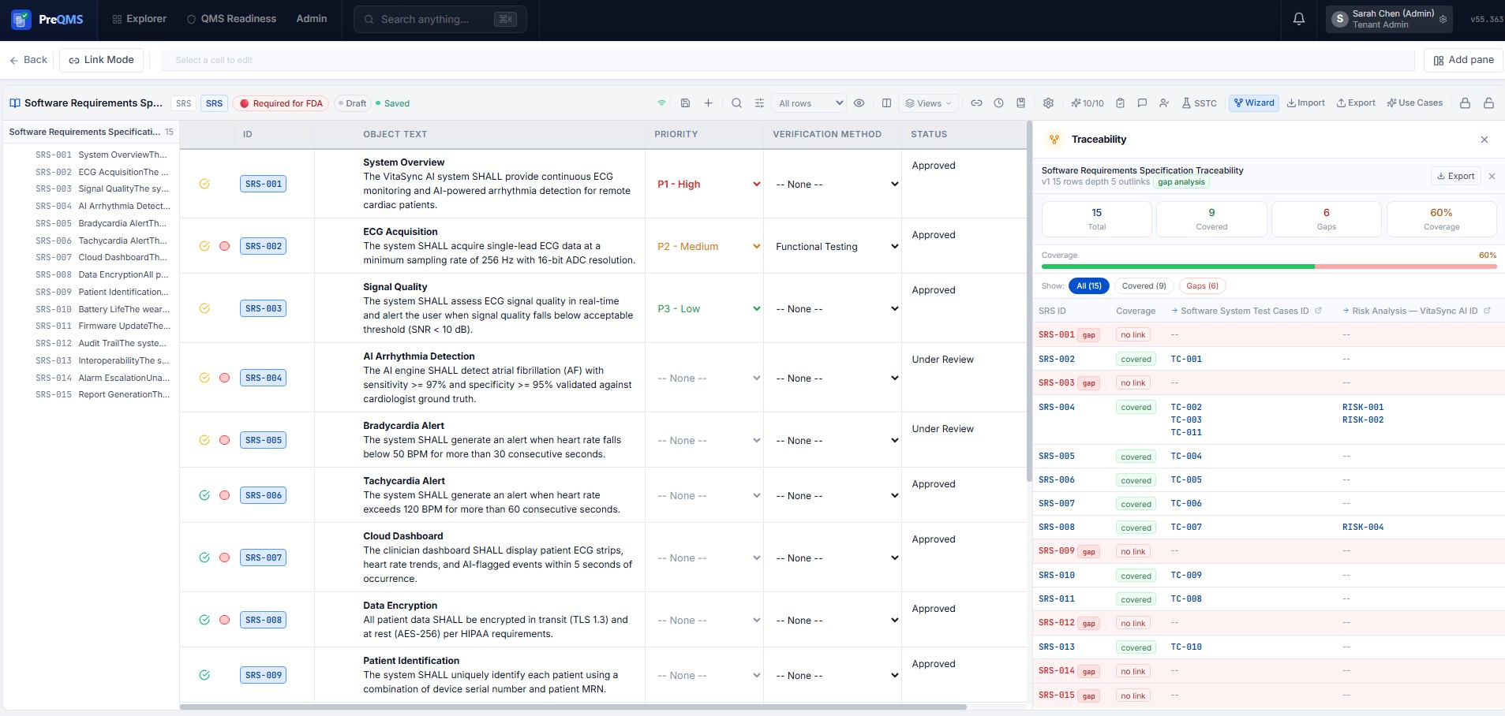
Task: Open the All rows dropdown
Action: [x=811, y=103]
